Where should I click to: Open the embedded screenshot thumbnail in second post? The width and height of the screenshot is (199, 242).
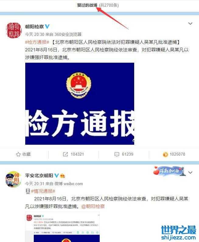63,227
